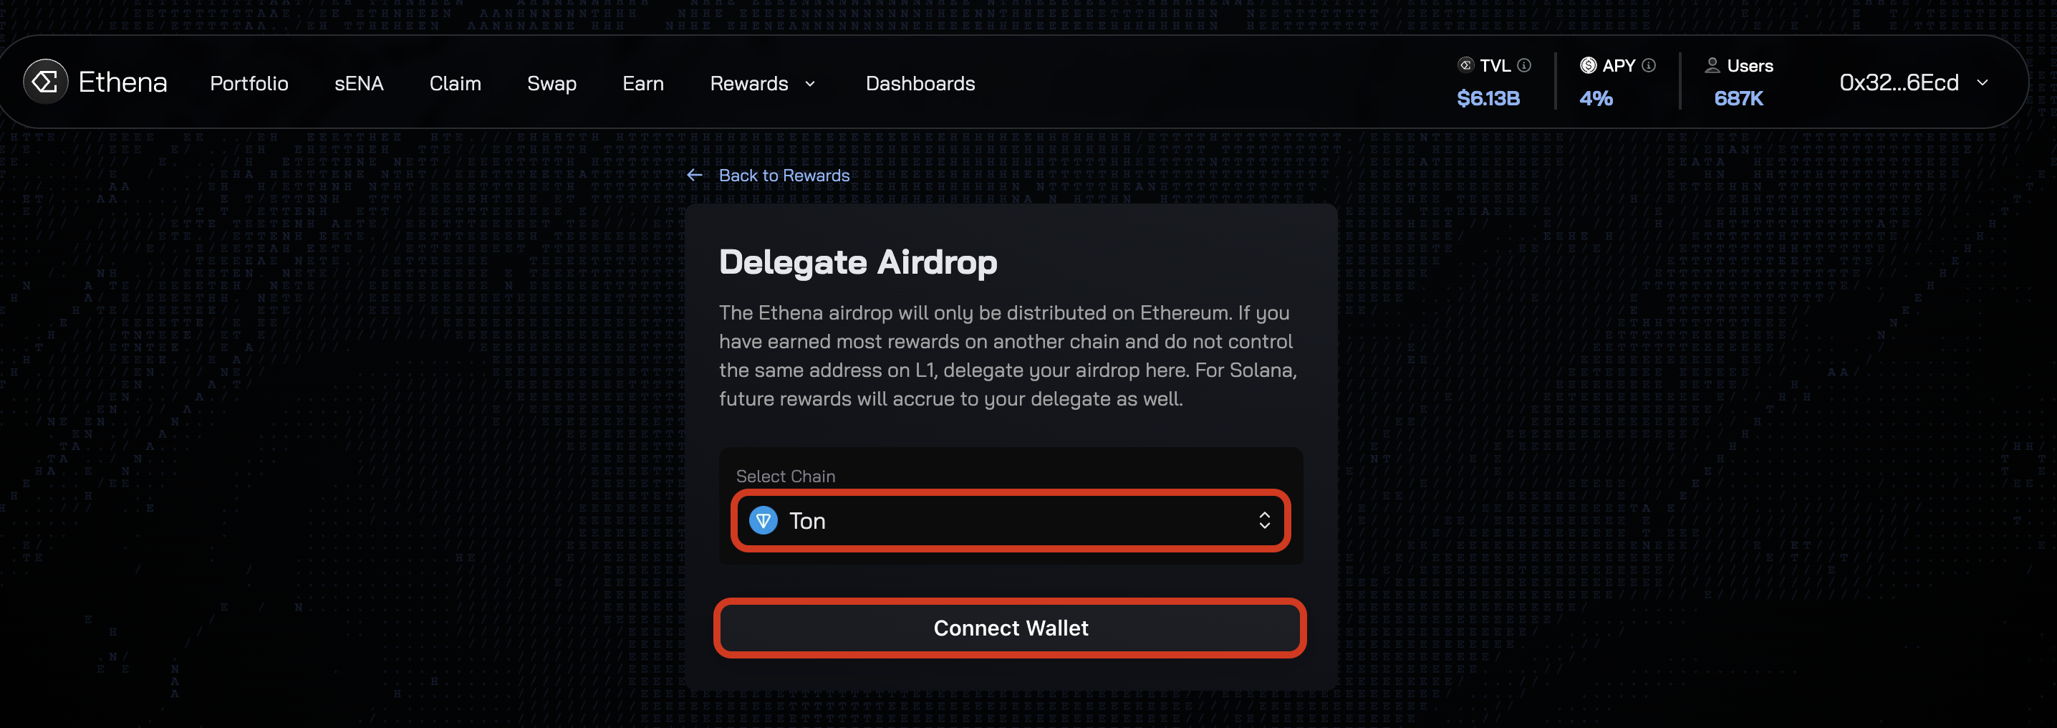
Task: Click the APY info icon
Action: click(1649, 65)
